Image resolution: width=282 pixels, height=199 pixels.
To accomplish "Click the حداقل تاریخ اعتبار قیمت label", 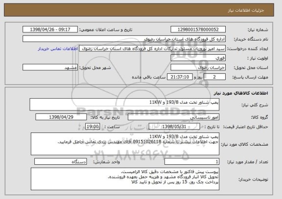I will (x=246, y=127).
